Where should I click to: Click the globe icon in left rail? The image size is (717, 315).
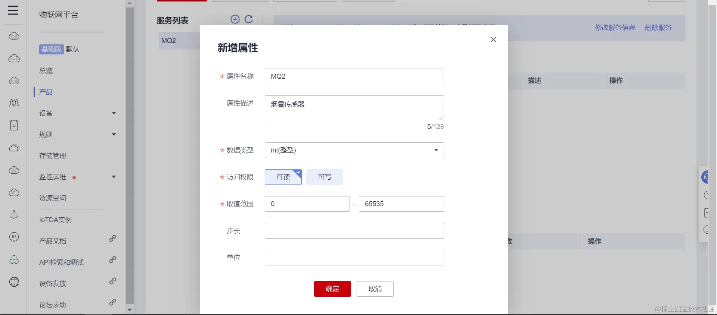pyautogui.click(x=14, y=282)
